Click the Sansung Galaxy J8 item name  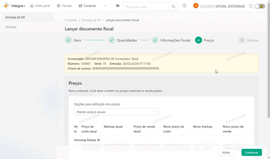[x=87, y=140]
